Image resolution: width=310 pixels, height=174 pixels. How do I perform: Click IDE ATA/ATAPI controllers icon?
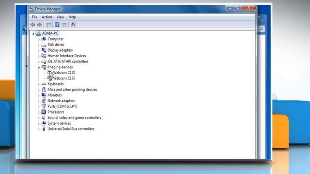pyautogui.click(x=44, y=61)
